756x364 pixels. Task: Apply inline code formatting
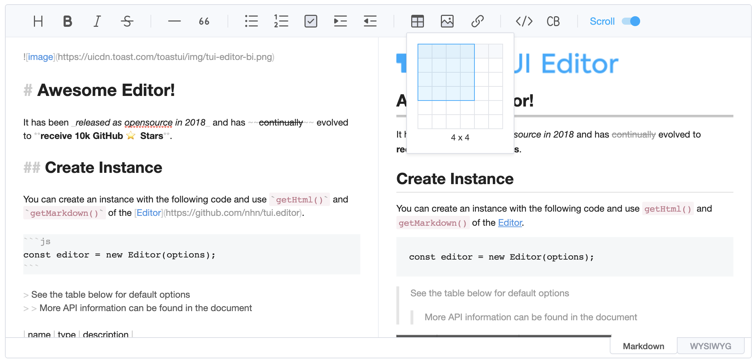(x=524, y=22)
